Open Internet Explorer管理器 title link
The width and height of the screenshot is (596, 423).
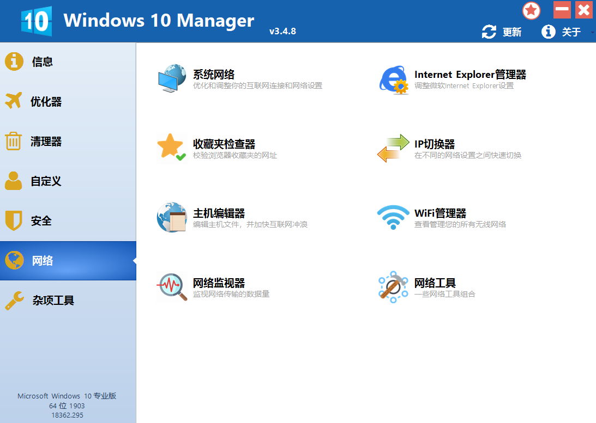470,75
